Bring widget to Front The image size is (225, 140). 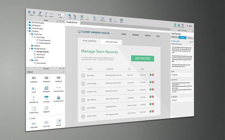(70, 16)
